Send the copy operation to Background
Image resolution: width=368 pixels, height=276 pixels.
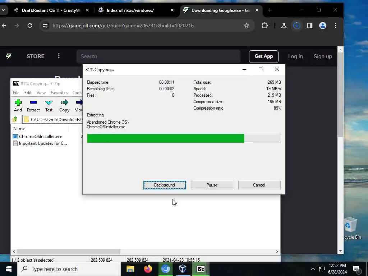(164, 185)
